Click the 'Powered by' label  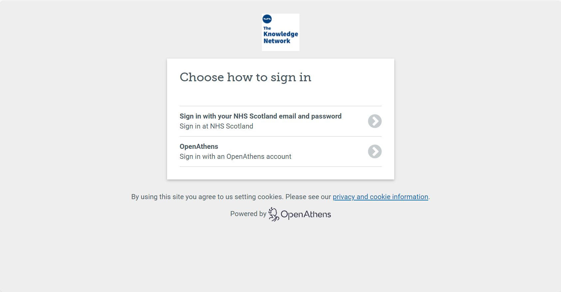[x=248, y=214]
